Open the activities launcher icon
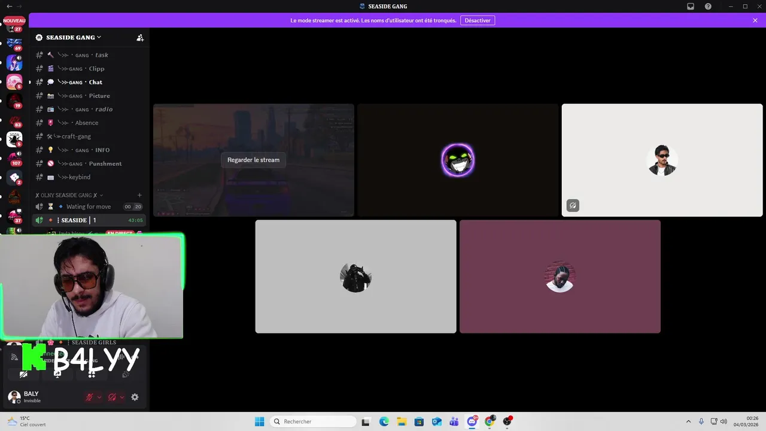The image size is (766, 431). coord(92,374)
